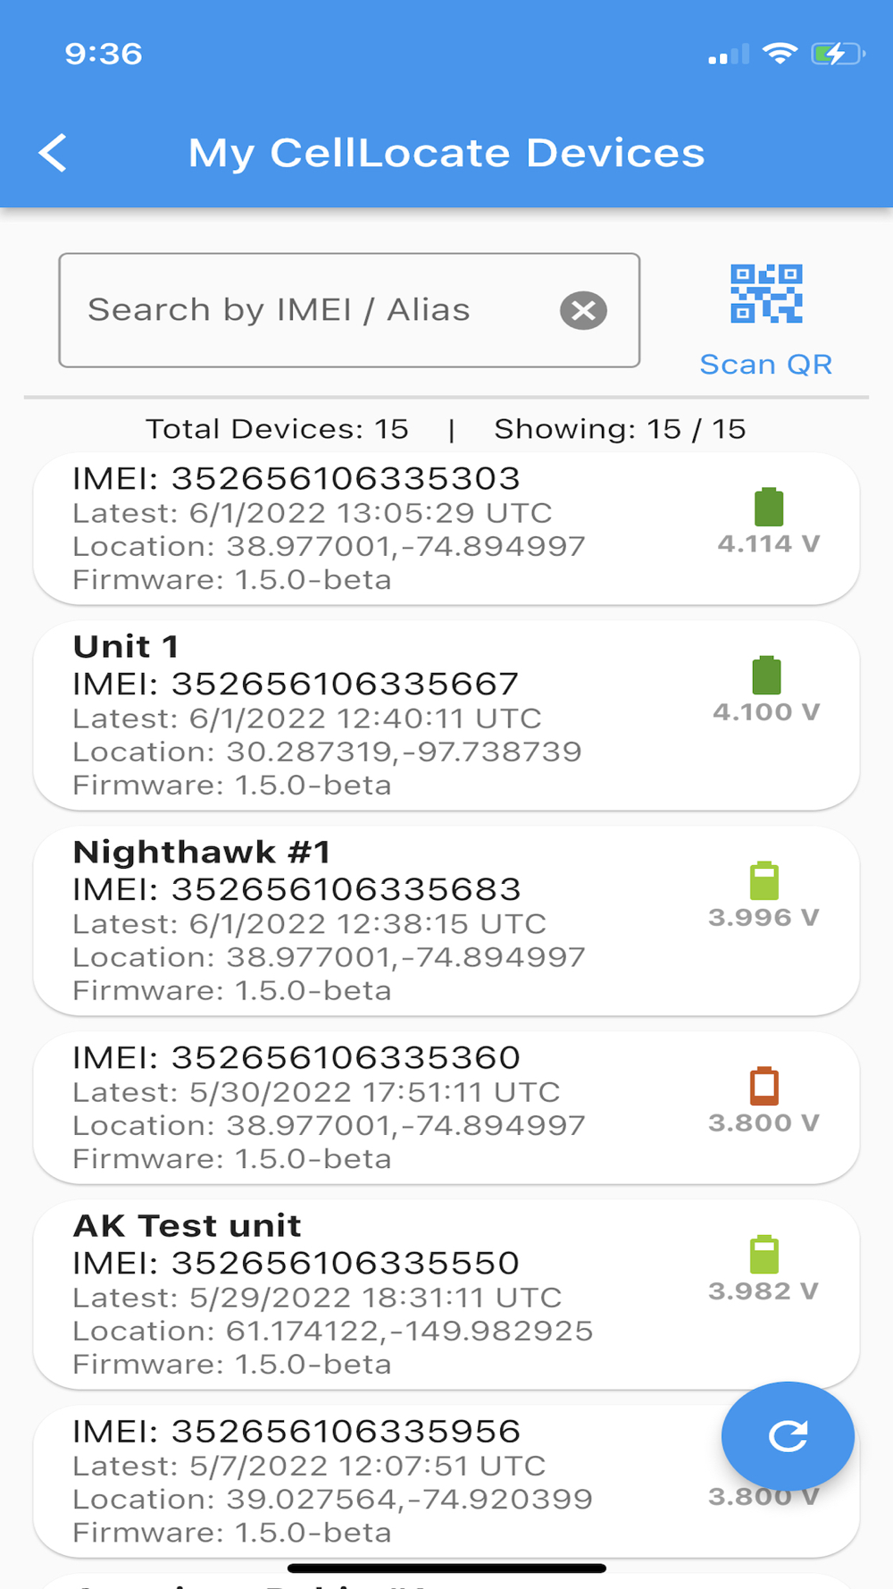
Task: Open the Scan QR code icon
Action: 766,293
